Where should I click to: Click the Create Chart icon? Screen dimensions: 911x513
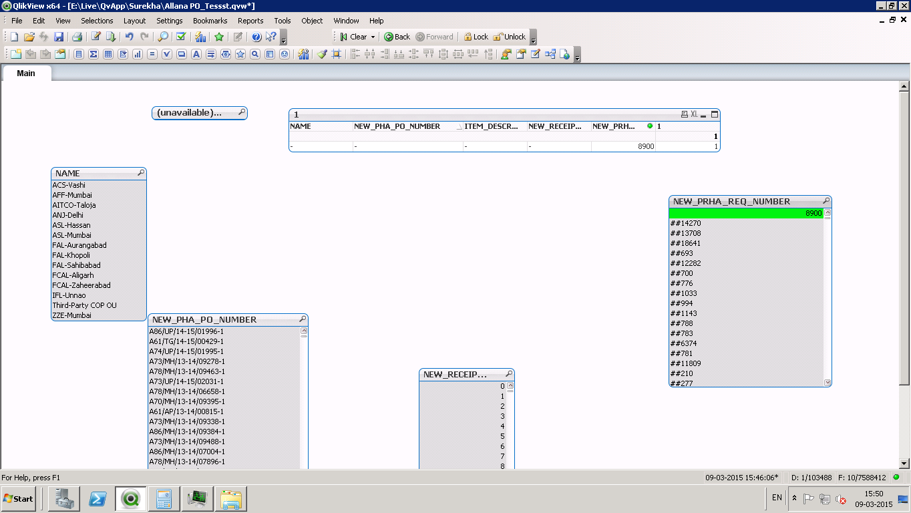(x=138, y=55)
